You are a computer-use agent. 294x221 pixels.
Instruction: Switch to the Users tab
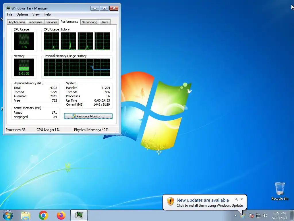tap(105, 22)
